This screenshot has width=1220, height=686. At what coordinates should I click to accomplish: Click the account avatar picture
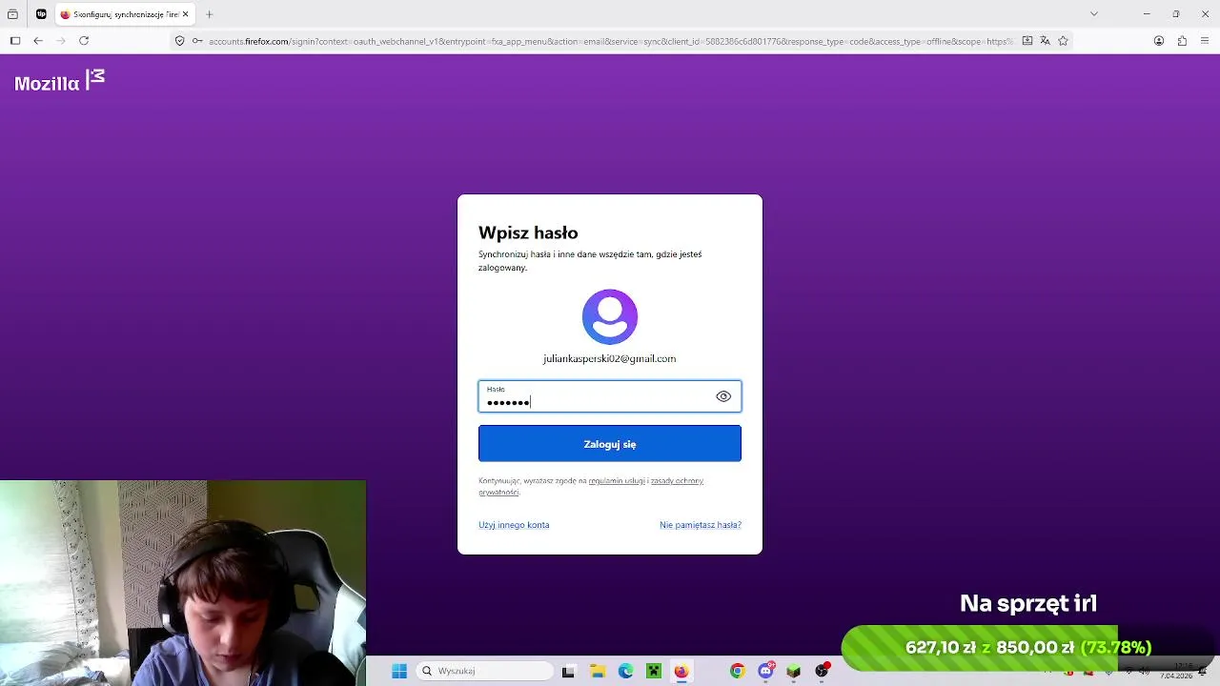[610, 316]
